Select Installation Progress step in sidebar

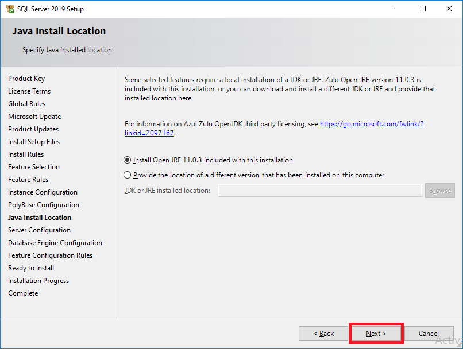click(38, 281)
